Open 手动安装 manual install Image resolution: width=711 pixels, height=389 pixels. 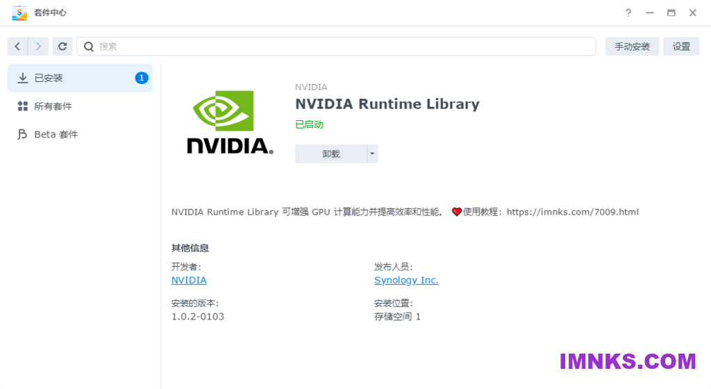pos(632,47)
